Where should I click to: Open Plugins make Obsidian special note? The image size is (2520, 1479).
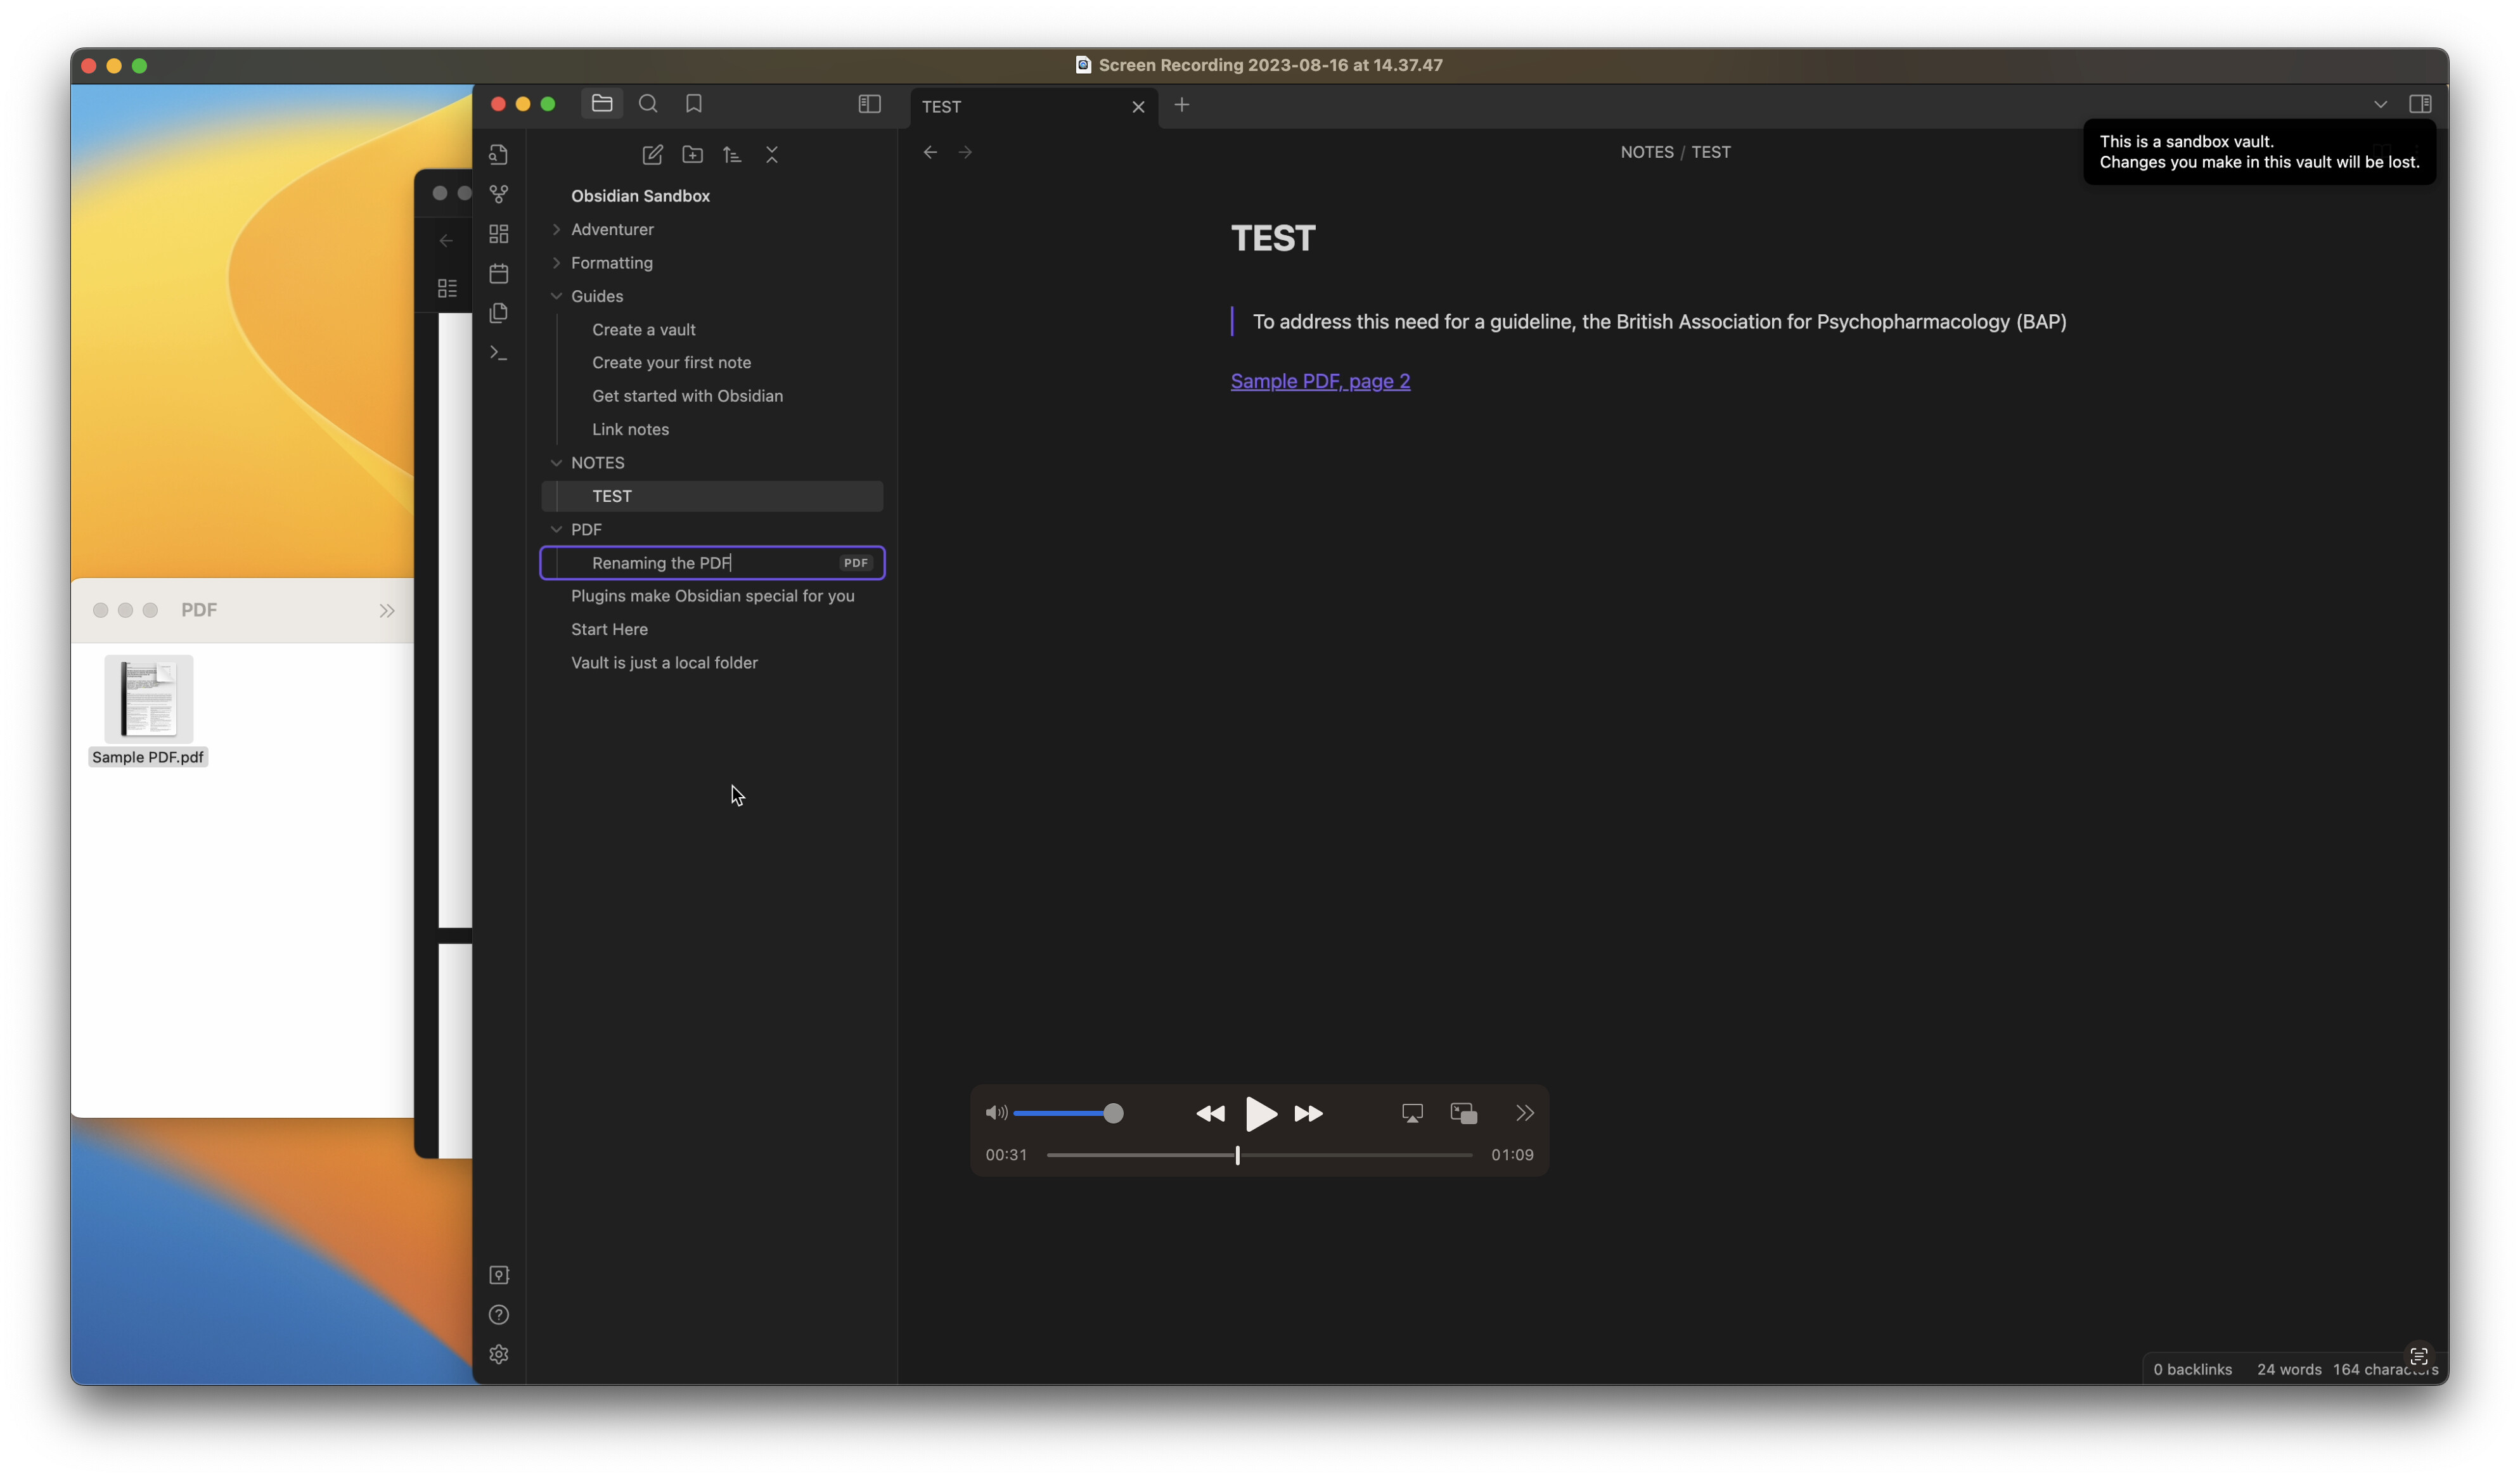click(712, 596)
